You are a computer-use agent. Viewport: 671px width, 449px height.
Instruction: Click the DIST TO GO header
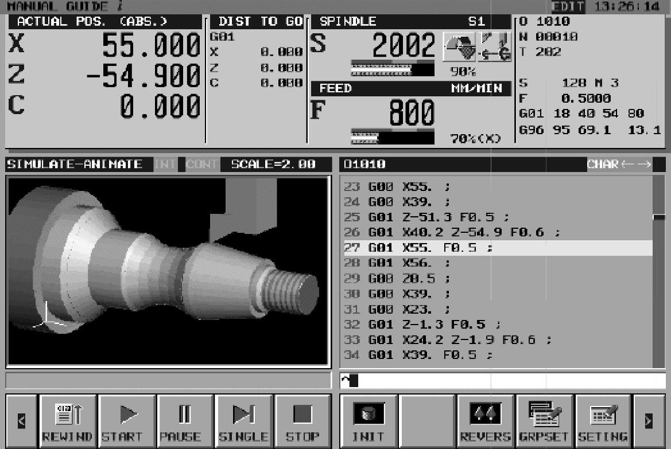(257, 21)
